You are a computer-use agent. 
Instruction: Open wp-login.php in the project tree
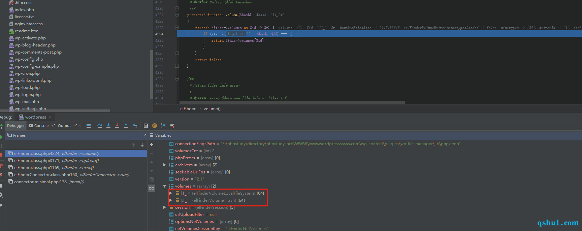tap(28, 95)
